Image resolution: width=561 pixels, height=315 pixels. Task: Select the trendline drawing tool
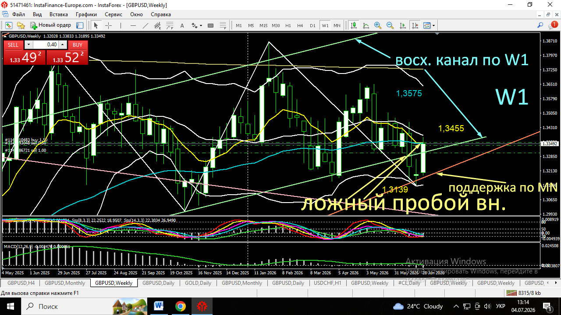tap(145, 25)
